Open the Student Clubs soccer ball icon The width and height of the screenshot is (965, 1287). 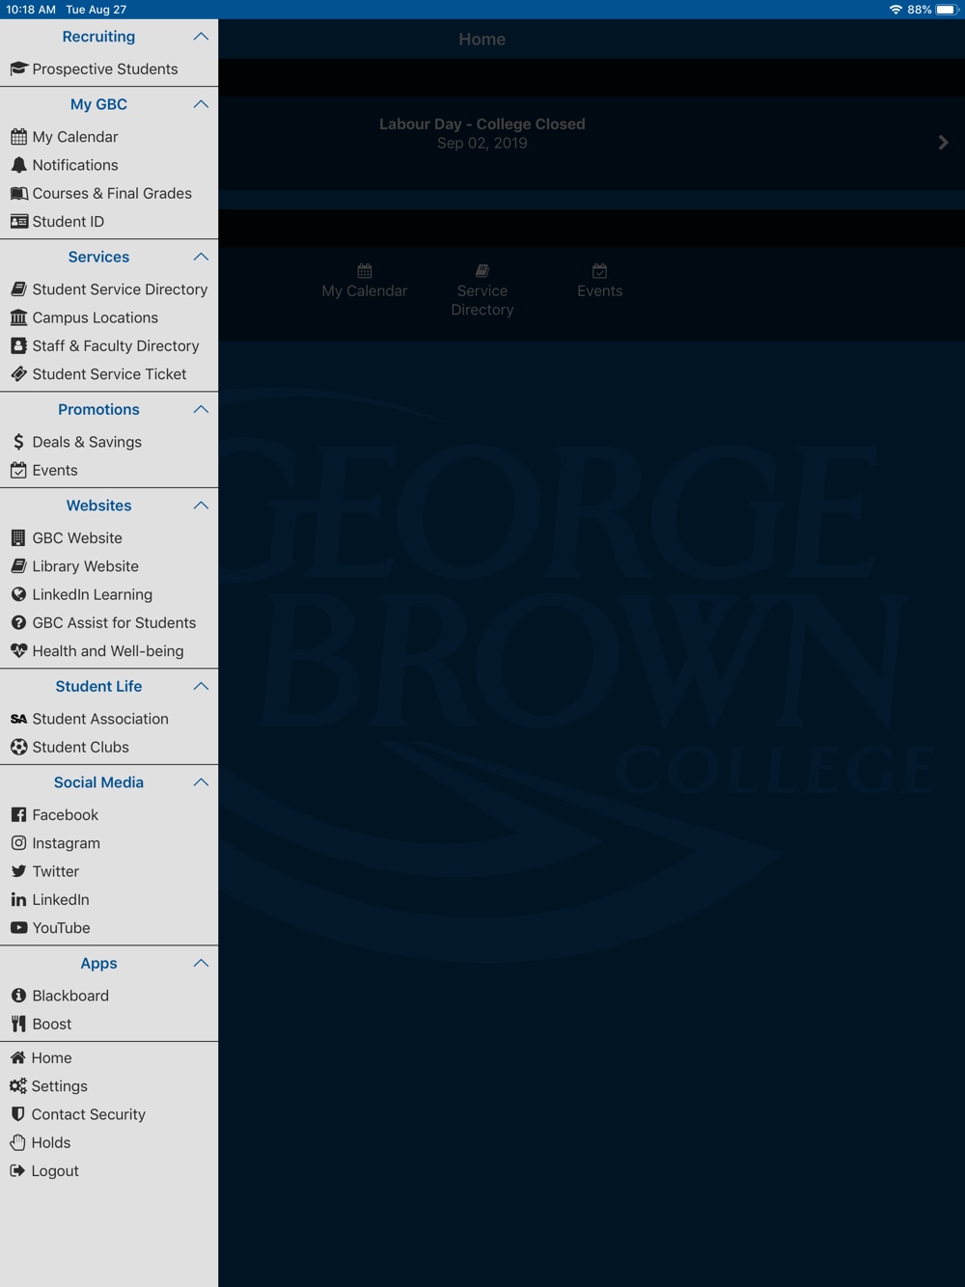point(18,747)
